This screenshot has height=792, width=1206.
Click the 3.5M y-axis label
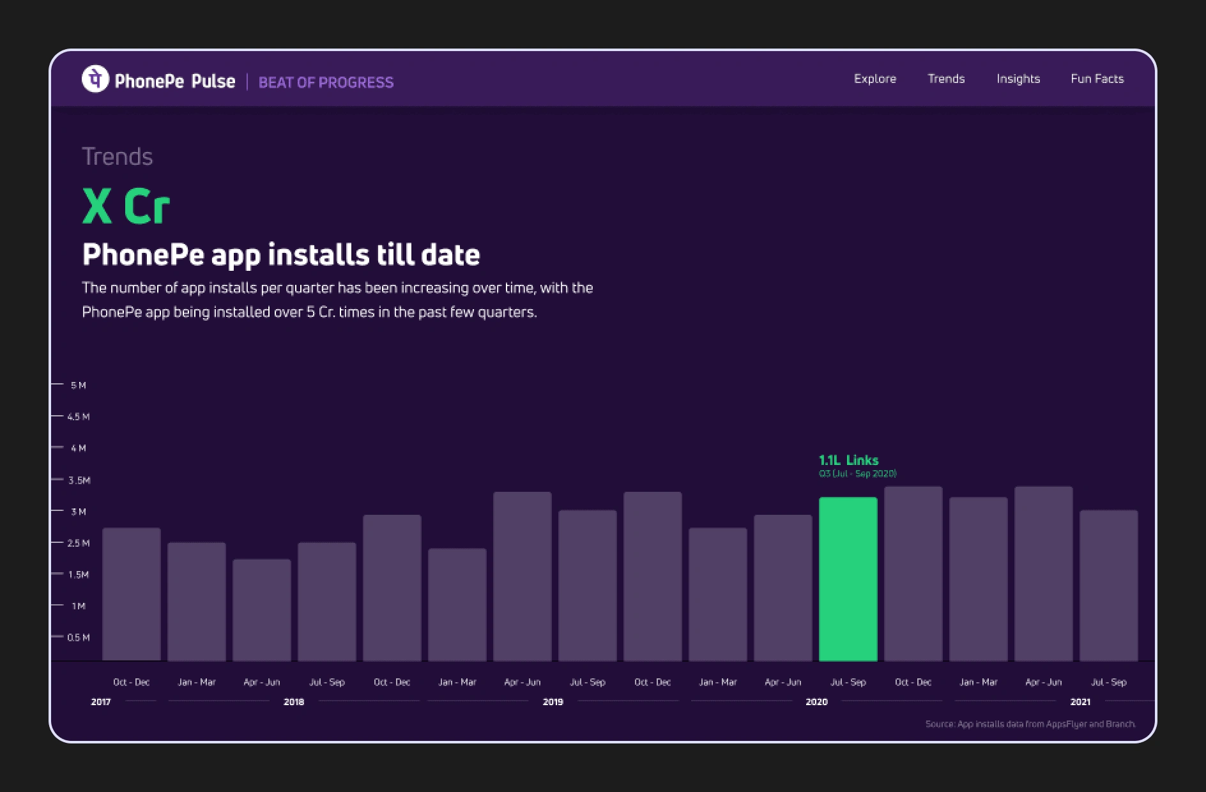[x=79, y=480]
